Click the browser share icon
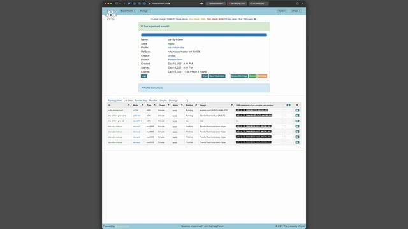 click(298, 4)
